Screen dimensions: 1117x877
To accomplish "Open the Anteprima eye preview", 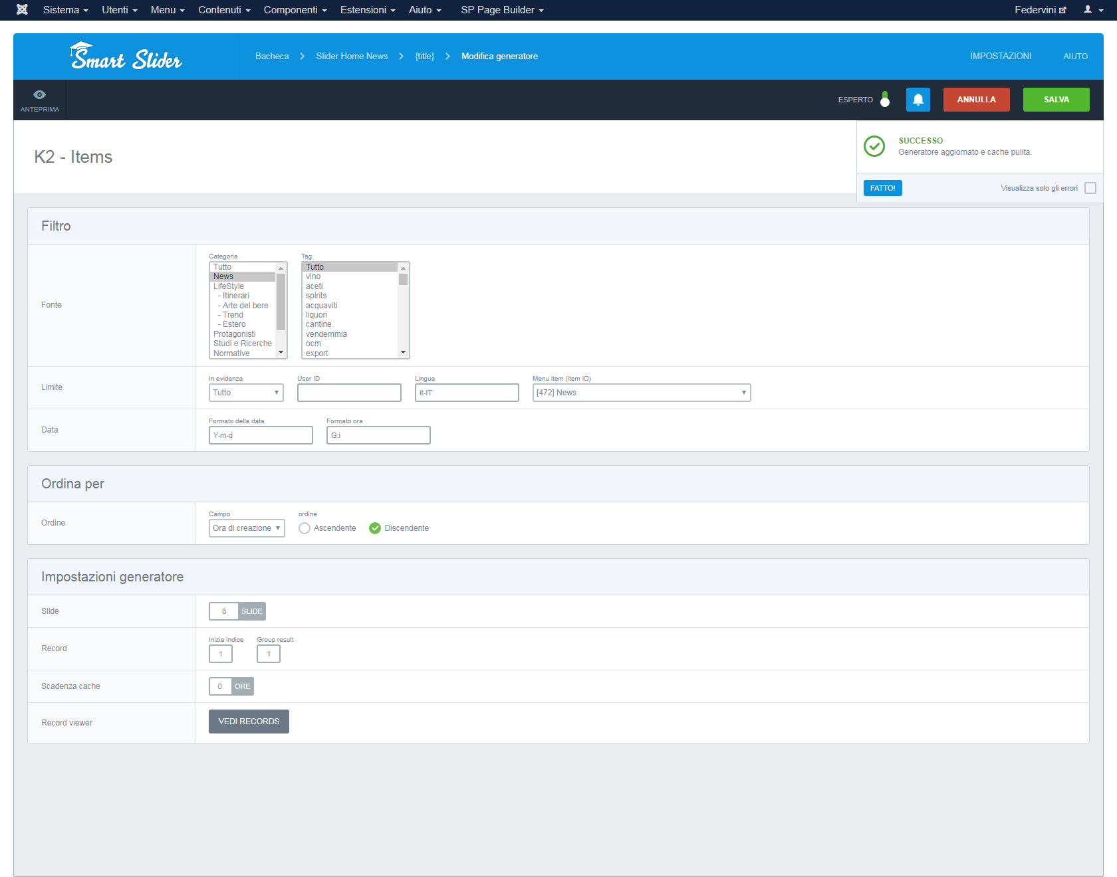I will pos(40,100).
